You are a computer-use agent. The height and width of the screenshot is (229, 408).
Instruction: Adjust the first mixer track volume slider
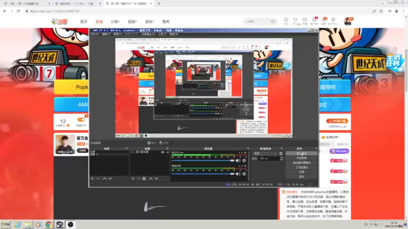click(203, 161)
